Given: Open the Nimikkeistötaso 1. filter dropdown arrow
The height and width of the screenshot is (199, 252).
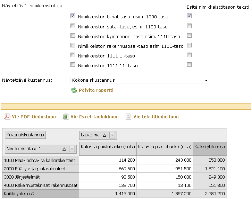Looking at the screenshot, I should tap(72, 149).
